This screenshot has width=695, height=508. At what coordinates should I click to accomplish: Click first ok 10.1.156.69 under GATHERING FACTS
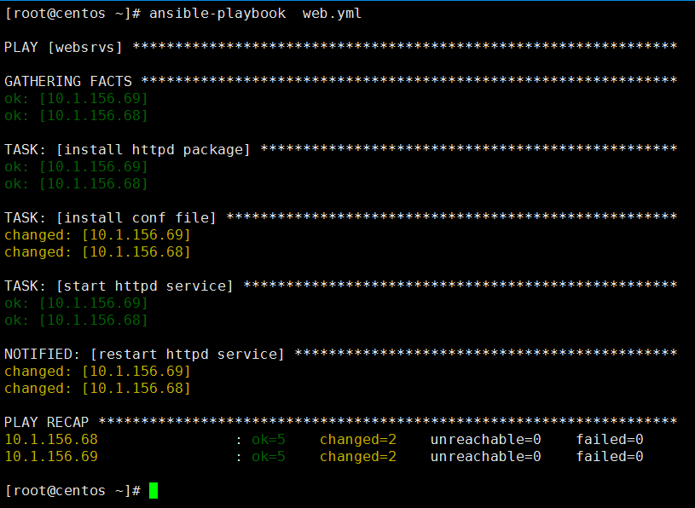coord(76,98)
